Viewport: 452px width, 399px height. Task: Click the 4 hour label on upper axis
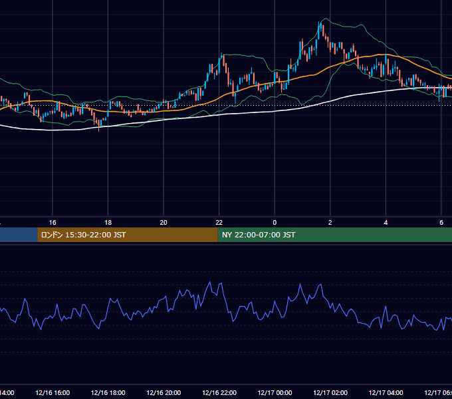[x=386, y=223]
